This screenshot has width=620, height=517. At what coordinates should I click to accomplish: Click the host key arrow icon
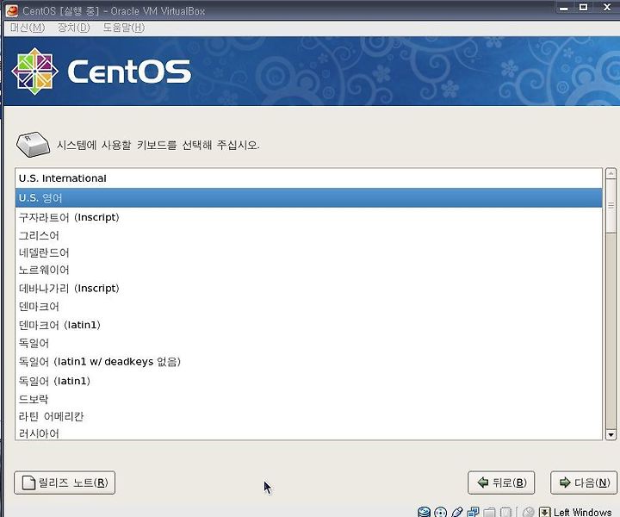pos(544,512)
